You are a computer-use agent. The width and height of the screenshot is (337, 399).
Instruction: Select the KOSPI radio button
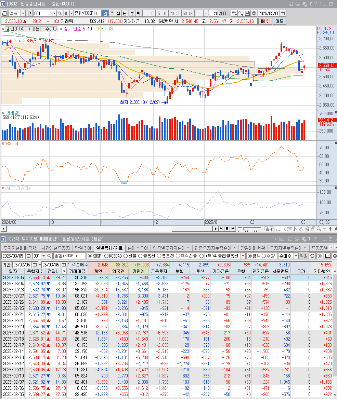coord(90,256)
